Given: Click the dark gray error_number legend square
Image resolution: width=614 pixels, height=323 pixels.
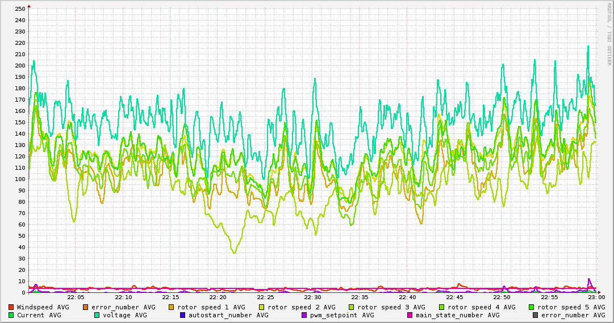Looking at the screenshot, I should 536,315.
